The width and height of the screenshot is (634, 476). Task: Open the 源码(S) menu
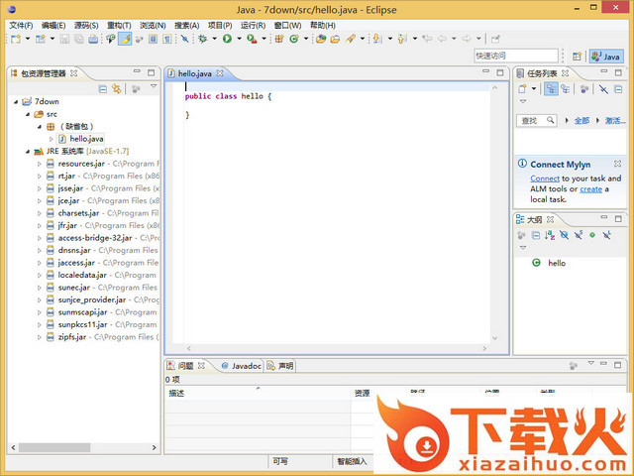[x=86, y=26]
